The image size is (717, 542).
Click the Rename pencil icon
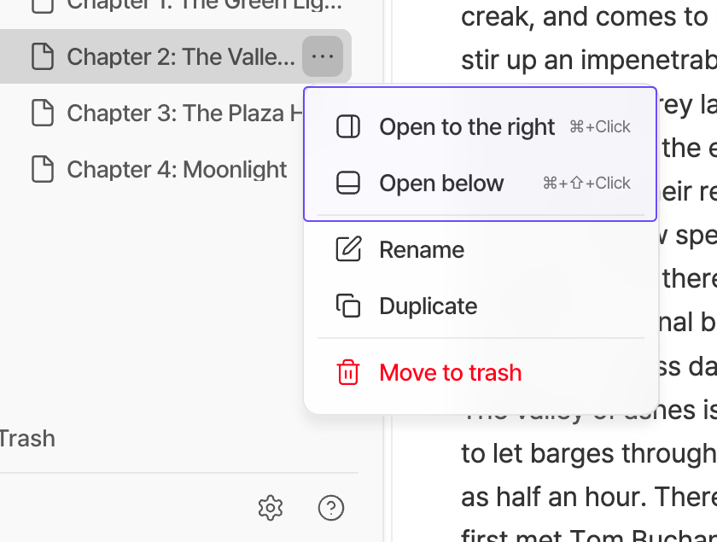(348, 249)
